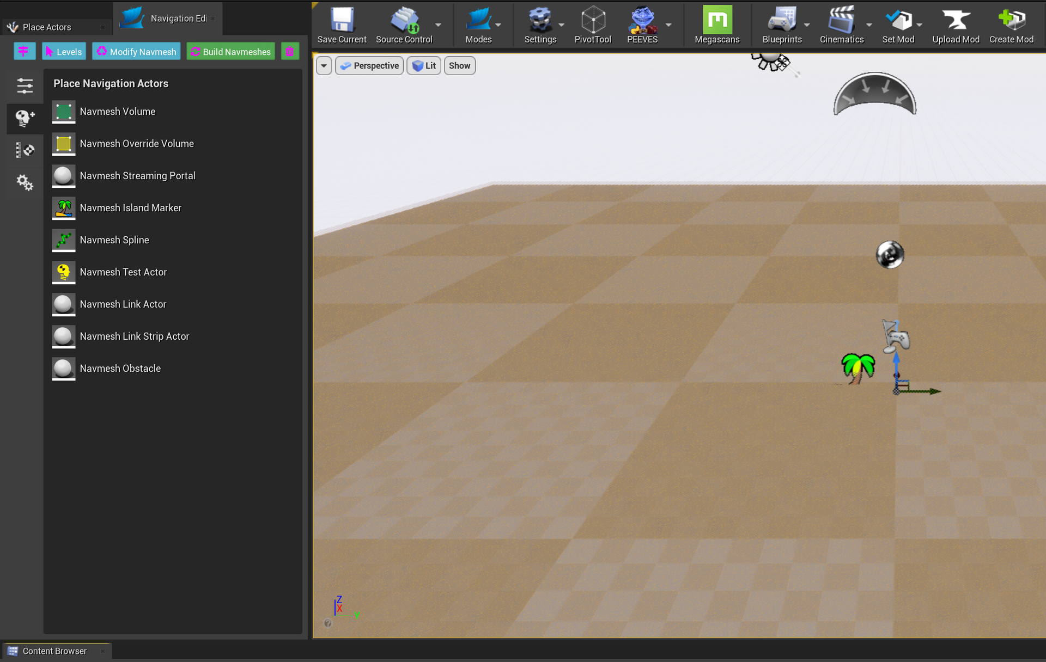This screenshot has height=662, width=1046.
Task: Toggle the Show viewport flags button
Action: [459, 66]
